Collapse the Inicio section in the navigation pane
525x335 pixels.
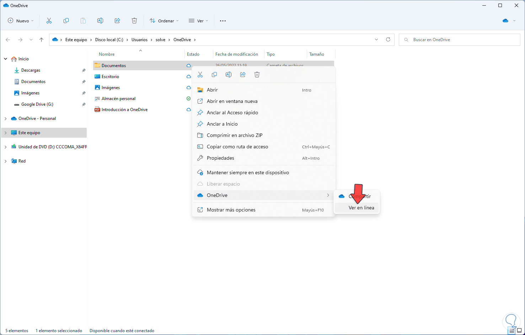coord(5,59)
